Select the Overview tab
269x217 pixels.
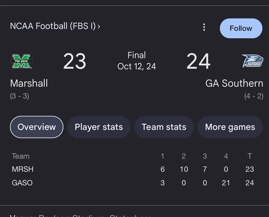(x=36, y=127)
